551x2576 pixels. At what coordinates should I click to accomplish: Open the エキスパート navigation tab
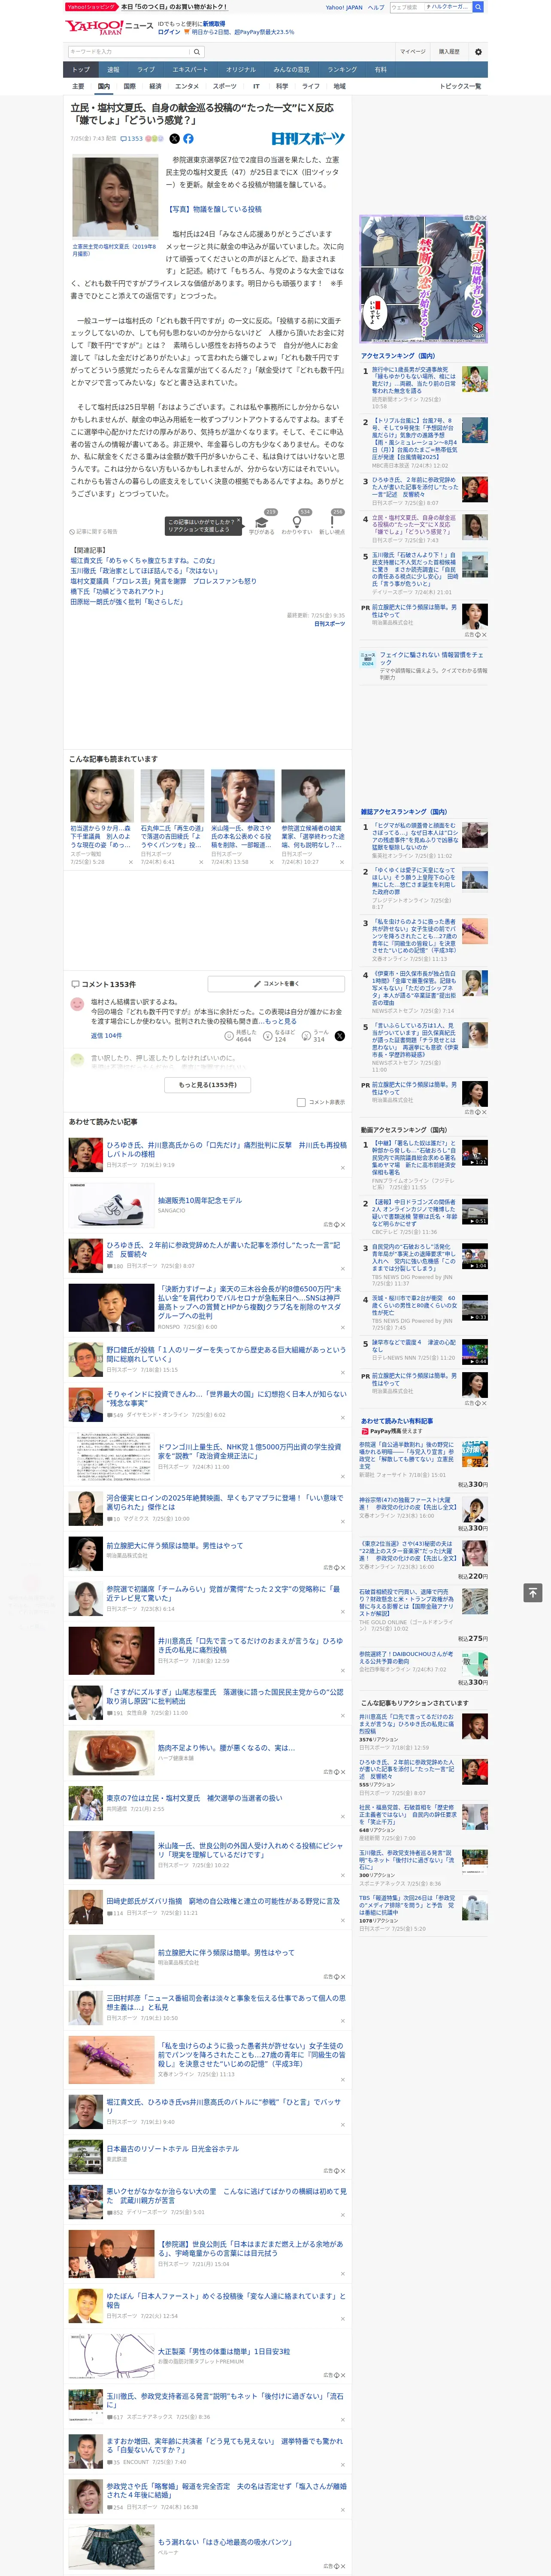(x=190, y=69)
